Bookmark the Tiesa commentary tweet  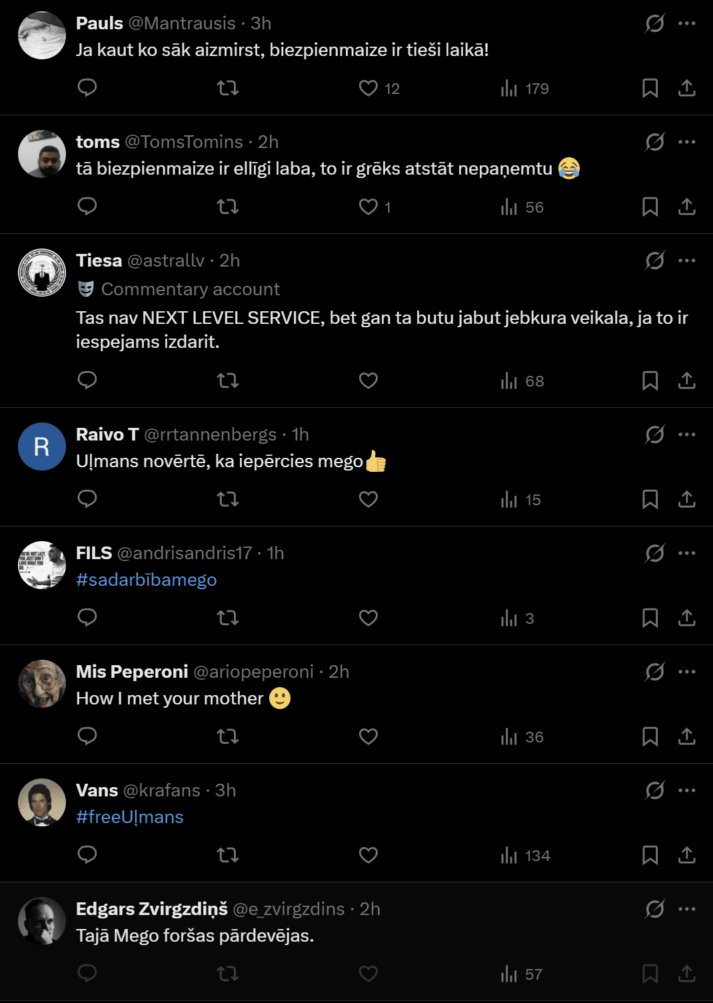tap(650, 381)
